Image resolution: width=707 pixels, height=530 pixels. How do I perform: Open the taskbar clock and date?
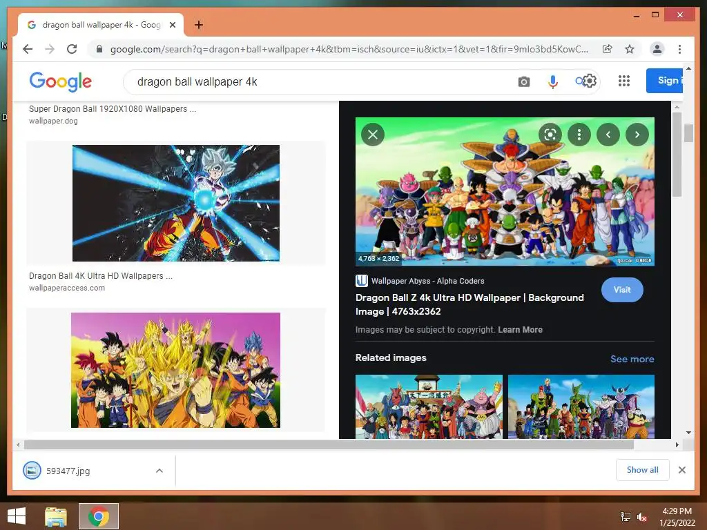tap(677, 517)
